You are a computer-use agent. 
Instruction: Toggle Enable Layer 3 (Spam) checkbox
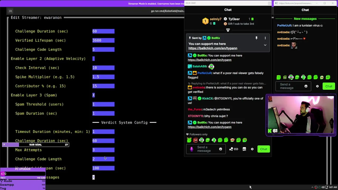tap(93, 95)
